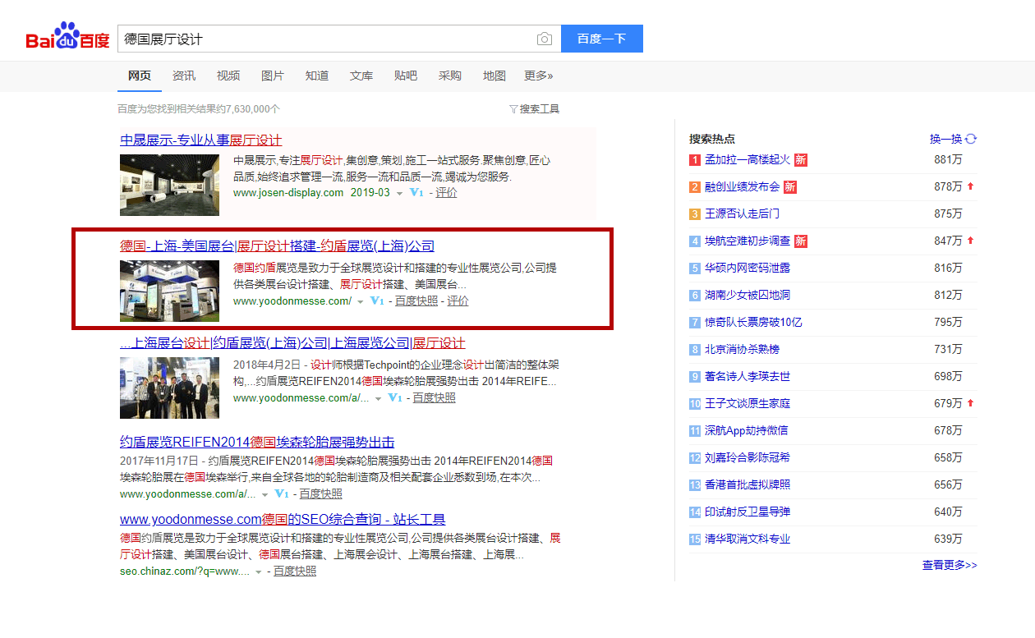
Task: Click the 搜索工具 filter icon
Action: [x=513, y=108]
